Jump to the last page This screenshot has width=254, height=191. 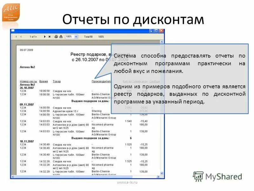coord(49,37)
